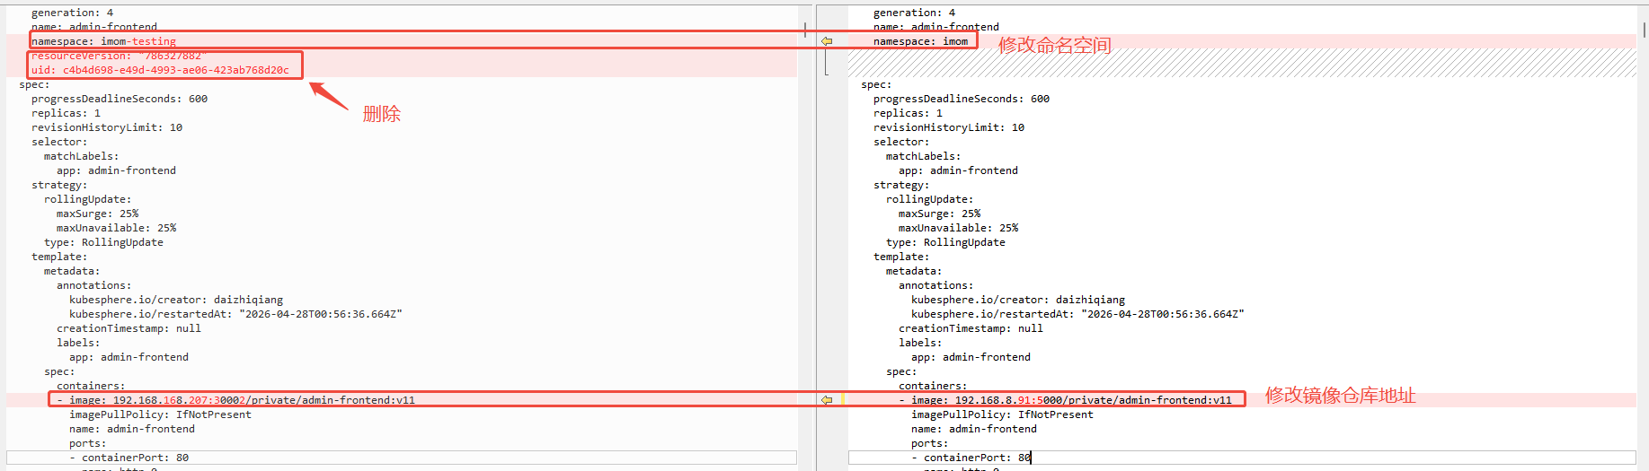Select the resourceVersion line in the left pane
The width and height of the screenshot is (1649, 471).
119,56
